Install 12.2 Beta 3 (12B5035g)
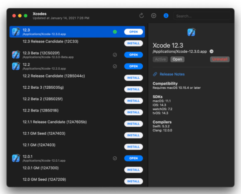Viewport: 241px width, 194px height. click(x=133, y=89)
